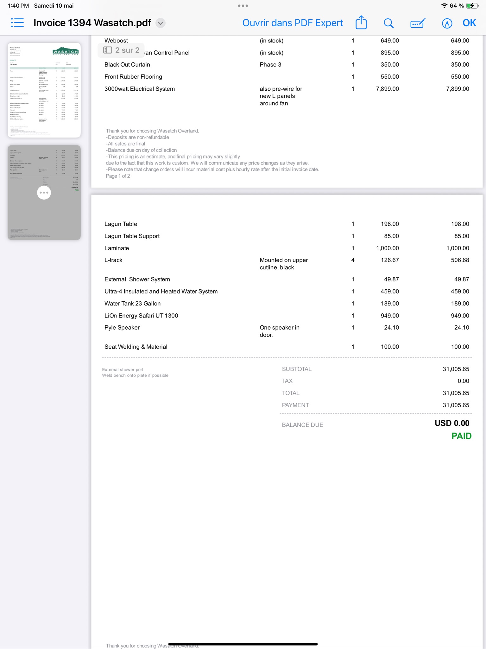Select the page 1 thumbnail
The height and width of the screenshot is (649, 486).
(44, 90)
